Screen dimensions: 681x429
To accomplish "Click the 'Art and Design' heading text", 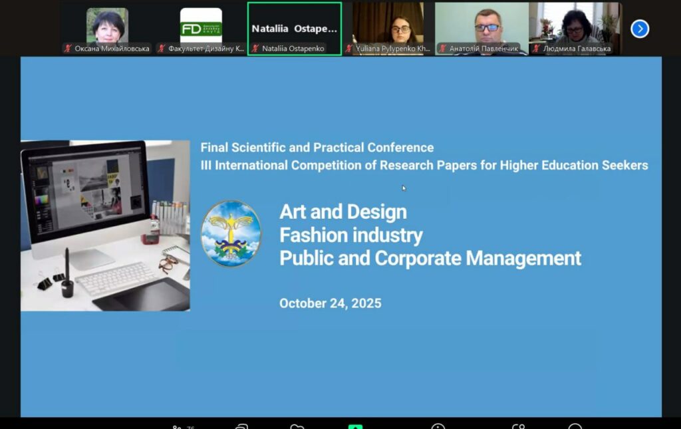I will 342,212.
